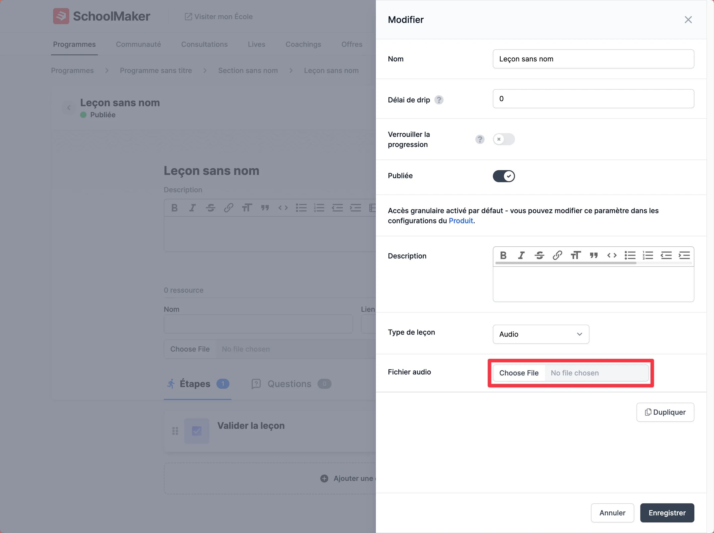Check the Valider la leçon checkbox
The height and width of the screenshot is (533, 714).
(x=197, y=431)
